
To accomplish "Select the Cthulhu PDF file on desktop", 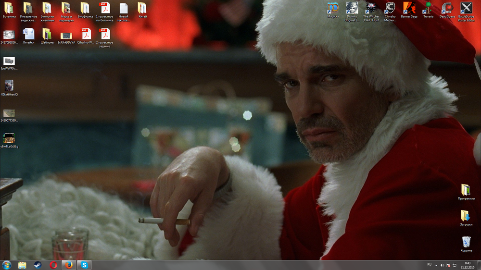I will pyautogui.click(x=85, y=34).
